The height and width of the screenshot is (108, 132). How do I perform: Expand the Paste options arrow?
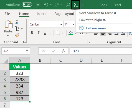pyautogui.click(x=8, y=35)
